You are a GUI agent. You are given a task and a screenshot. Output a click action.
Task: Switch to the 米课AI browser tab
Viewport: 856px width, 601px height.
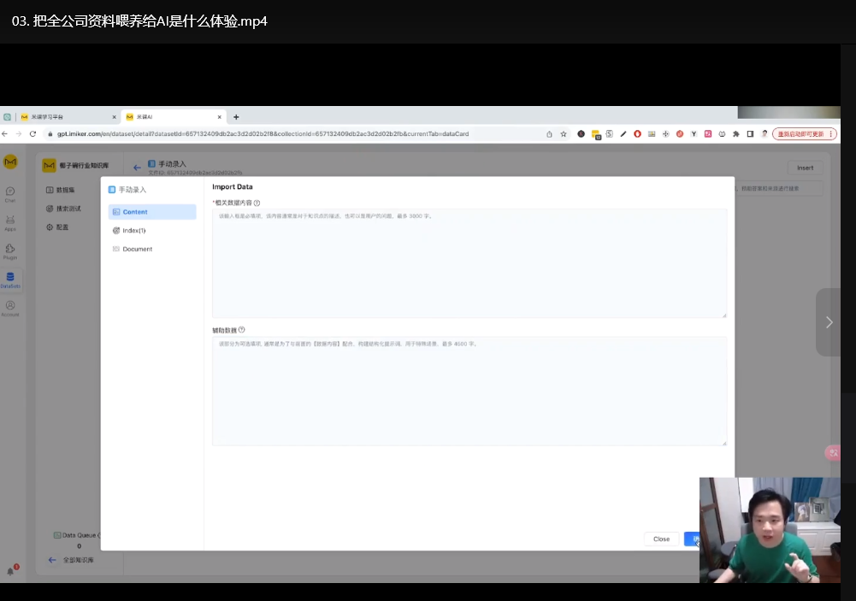pos(173,117)
